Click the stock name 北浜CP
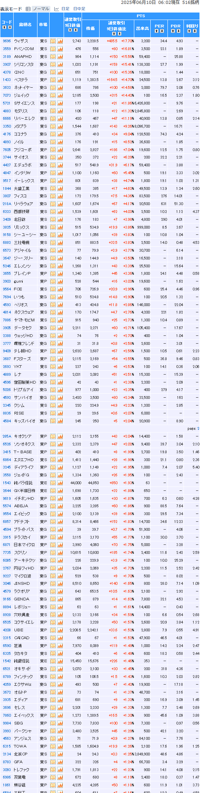This screenshot has width=203, height=793. click(21, 754)
